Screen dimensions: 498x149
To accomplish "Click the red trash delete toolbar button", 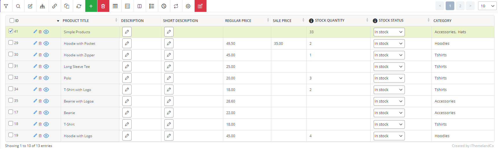I will 103,6.
